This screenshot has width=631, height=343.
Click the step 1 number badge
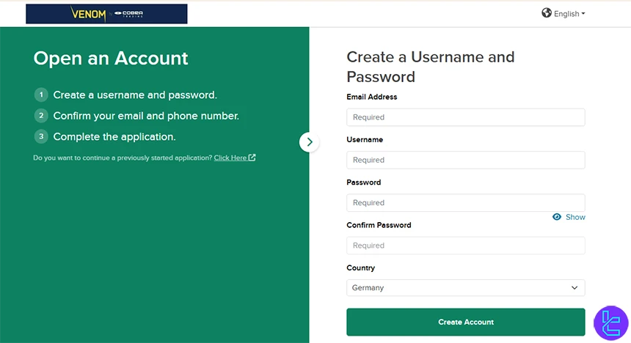click(x=41, y=95)
